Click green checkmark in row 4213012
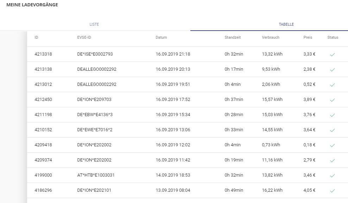 (332, 85)
